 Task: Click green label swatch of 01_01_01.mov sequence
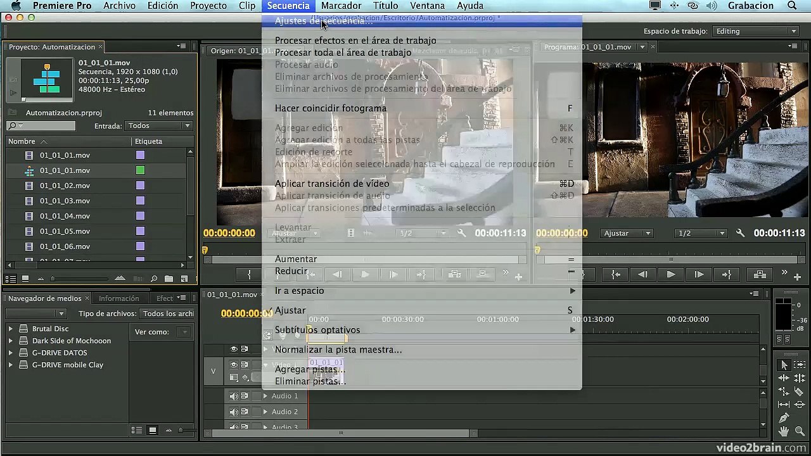click(x=140, y=170)
